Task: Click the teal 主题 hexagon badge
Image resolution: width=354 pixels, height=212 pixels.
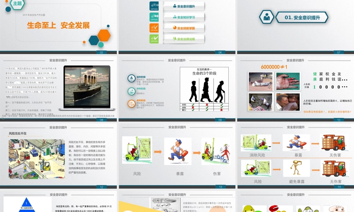Action: coord(17,4)
